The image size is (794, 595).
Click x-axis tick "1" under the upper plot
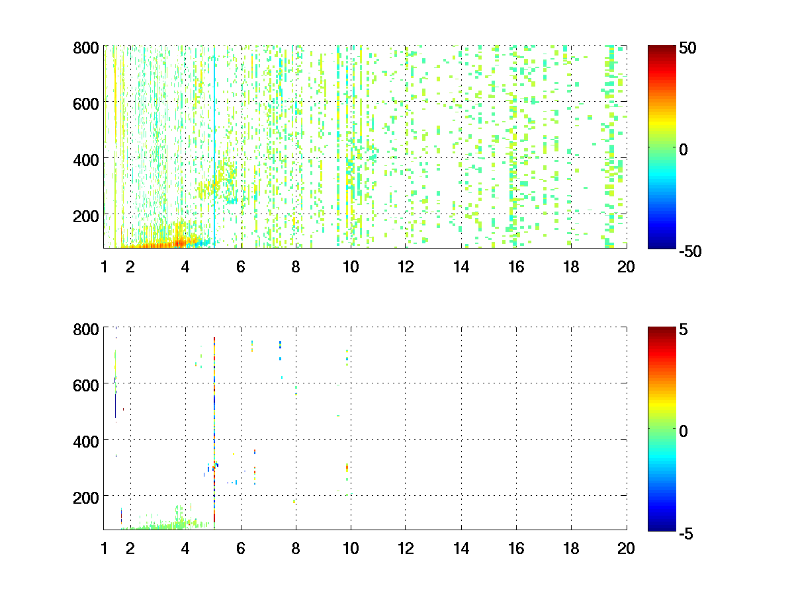104,267
